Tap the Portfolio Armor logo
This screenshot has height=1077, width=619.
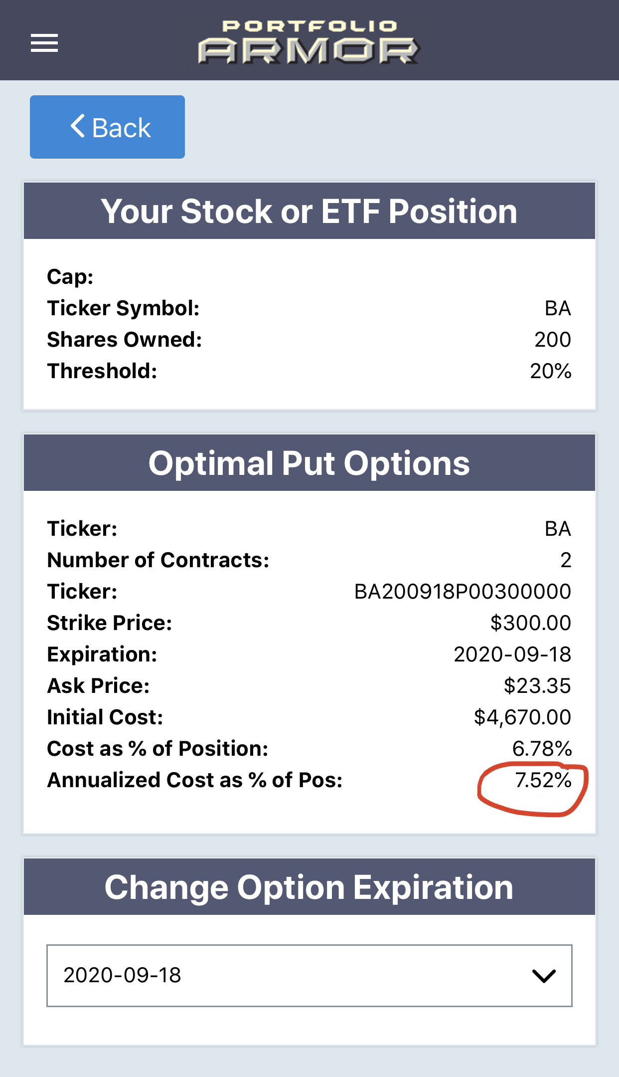(x=309, y=42)
